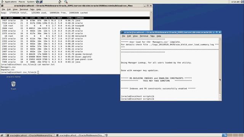Screen dimensions: 244x137
Task: Open Tabs menu in the scripts terminal
Action: click(x=152, y=36)
